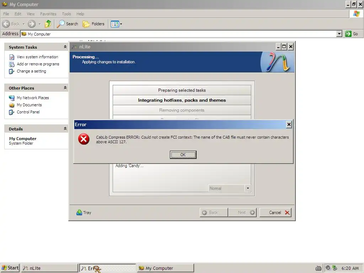Collapse the Details panel
This screenshot has width=364, height=273.
coord(65,129)
